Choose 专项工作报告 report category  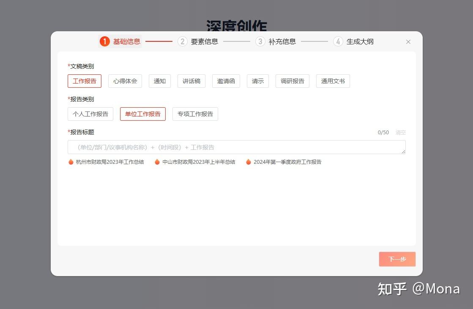click(195, 114)
